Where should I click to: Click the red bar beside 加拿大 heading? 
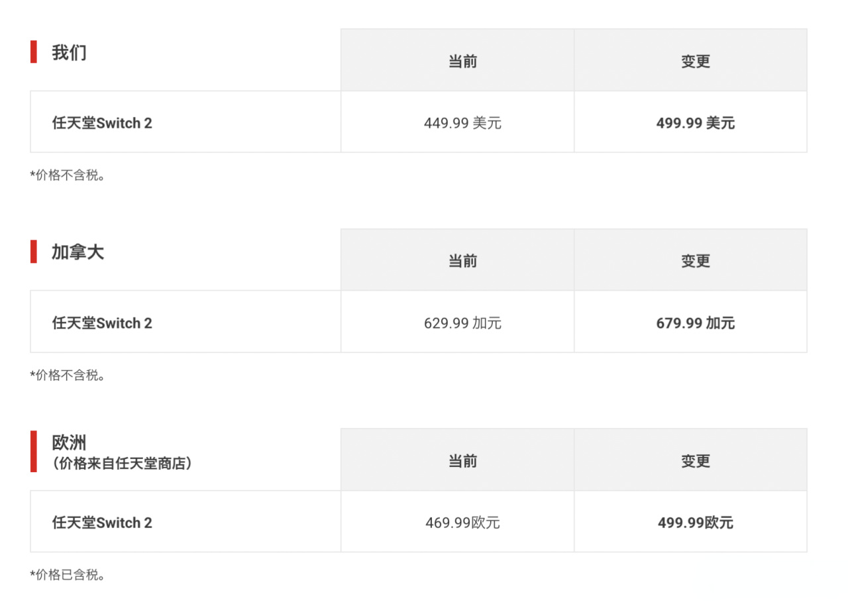pos(33,252)
